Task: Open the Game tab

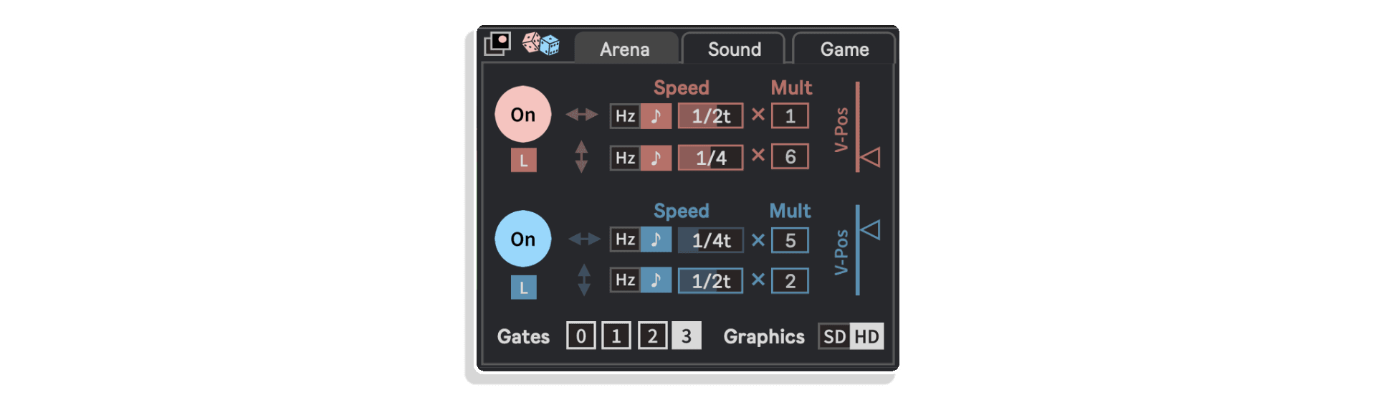Action: pos(844,49)
